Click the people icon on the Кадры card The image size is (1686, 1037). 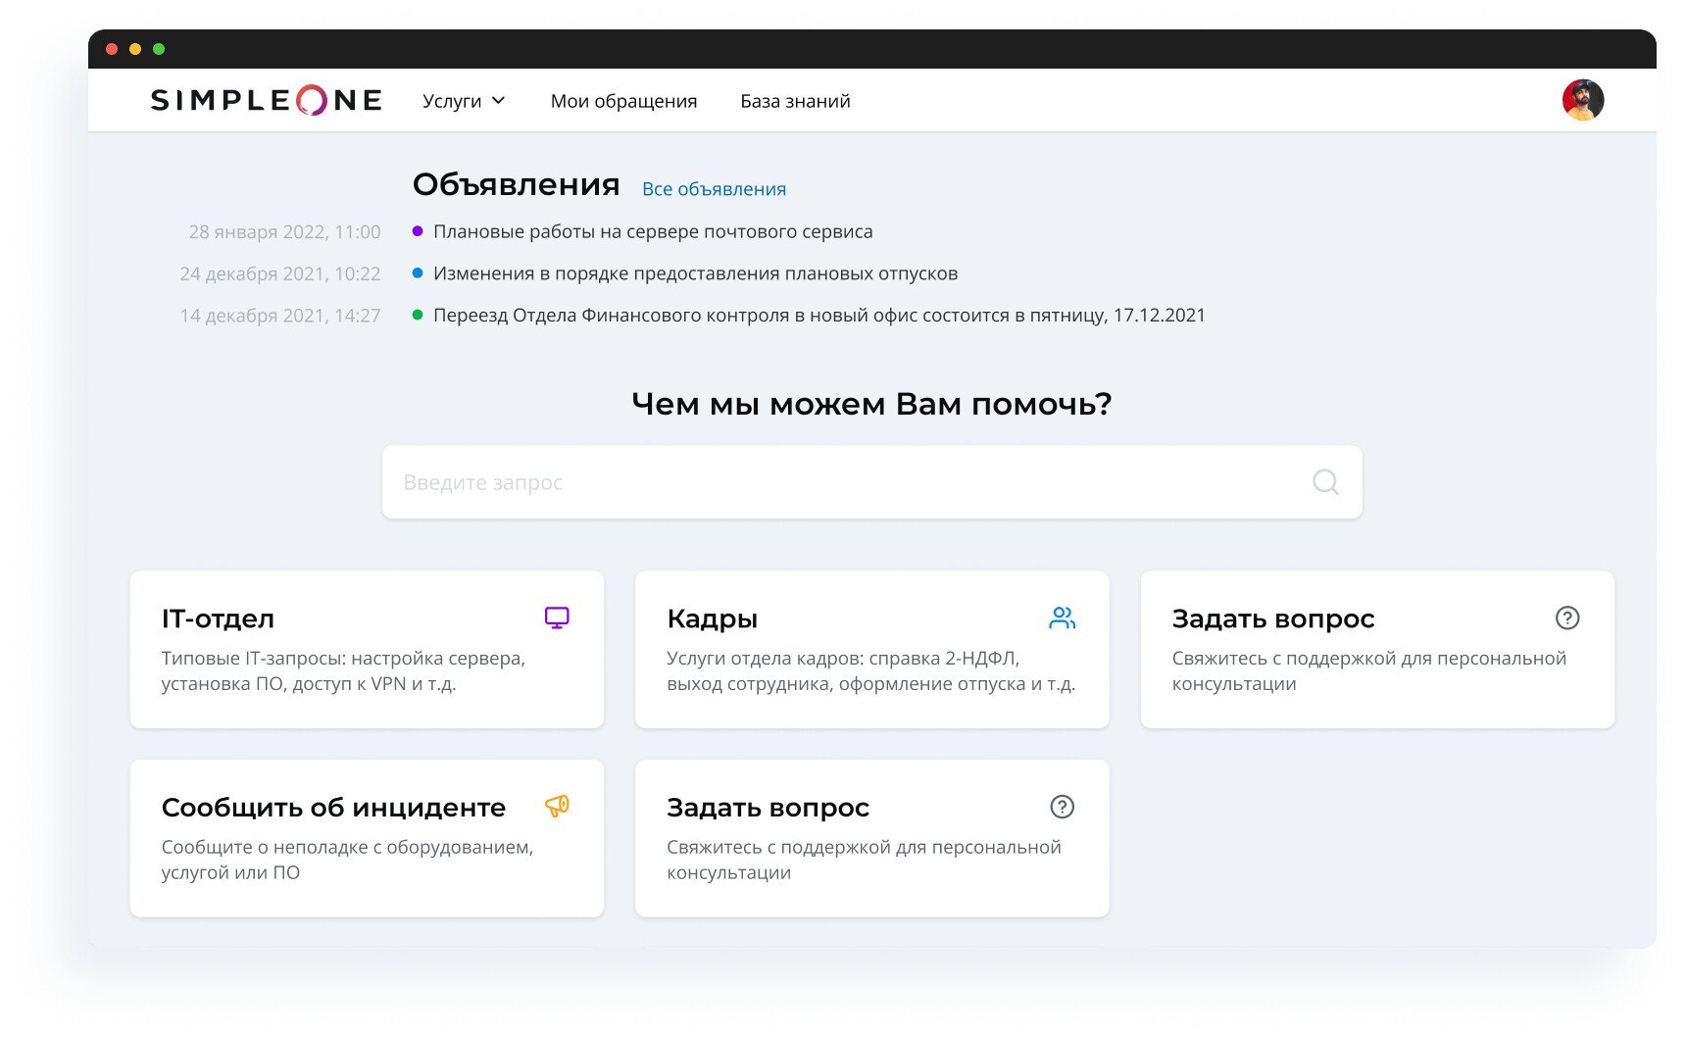pos(1062,617)
